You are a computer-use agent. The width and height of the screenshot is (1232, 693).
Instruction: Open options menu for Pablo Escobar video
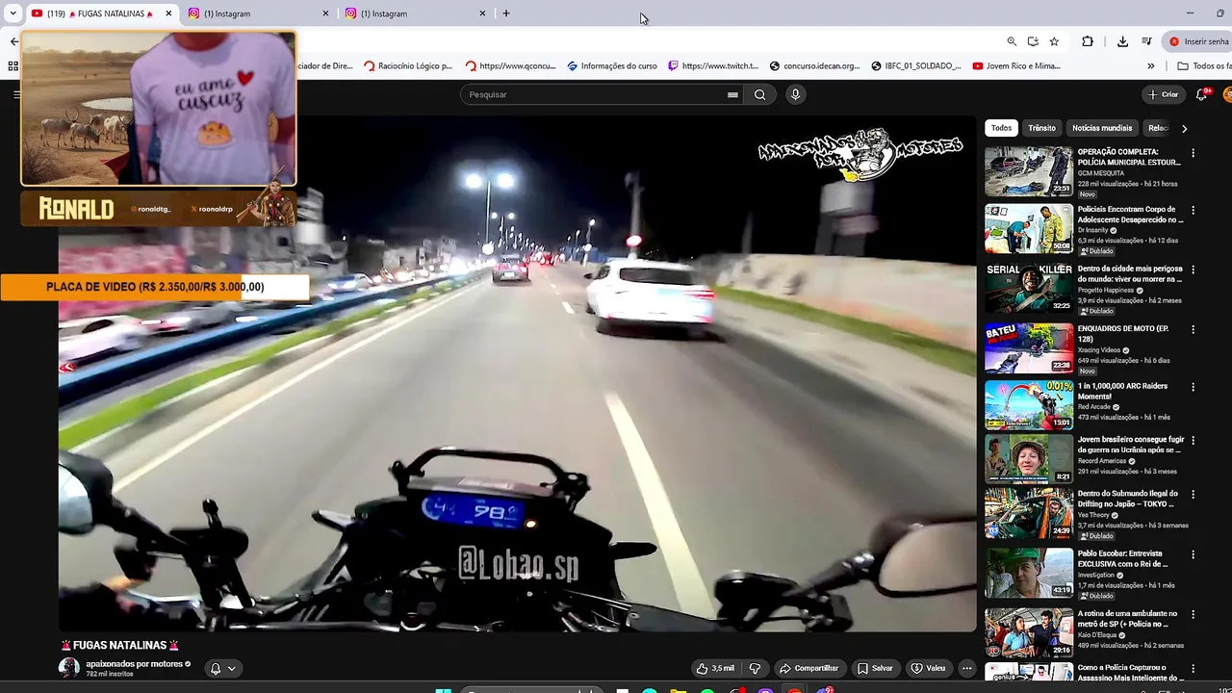click(1193, 554)
